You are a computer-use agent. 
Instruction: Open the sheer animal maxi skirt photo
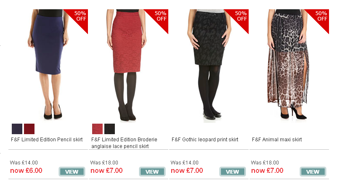(288, 64)
